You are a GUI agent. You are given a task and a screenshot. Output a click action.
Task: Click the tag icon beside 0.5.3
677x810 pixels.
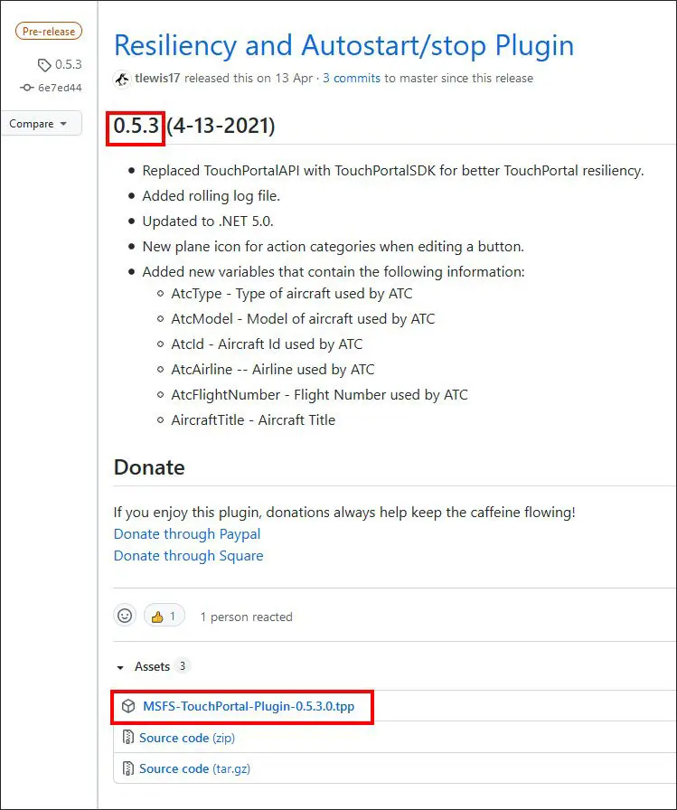pyautogui.click(x=44, y=65)
